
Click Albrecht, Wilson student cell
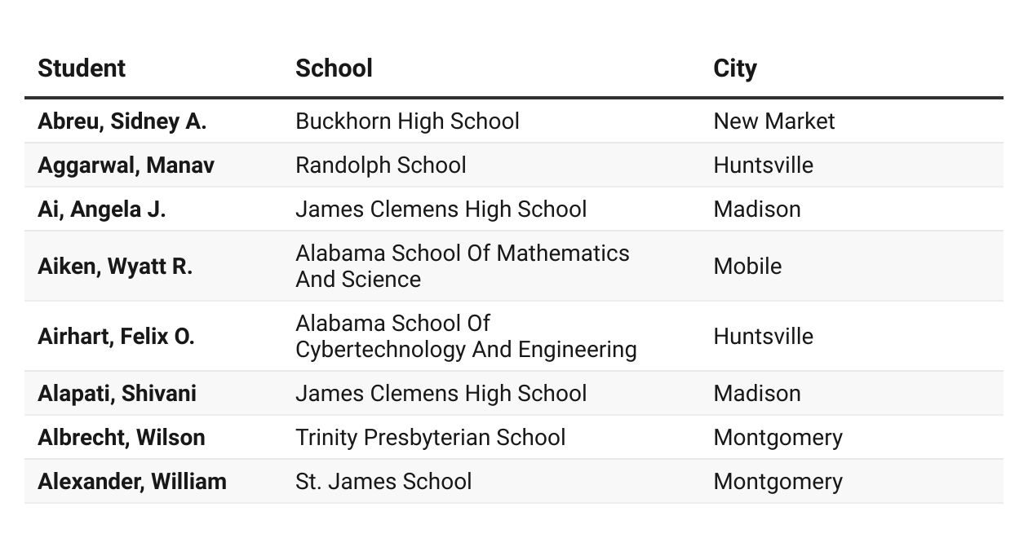pyautogui.click(x=121, y=438)
